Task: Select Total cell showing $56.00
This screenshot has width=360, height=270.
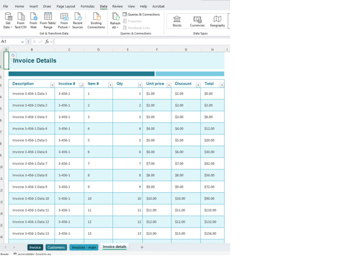Action: pyautogui.click(x=212, y=175)
